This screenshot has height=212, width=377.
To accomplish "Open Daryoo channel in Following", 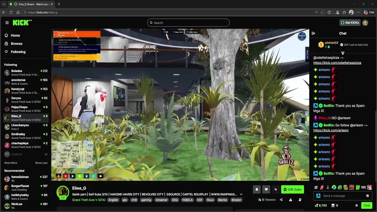I will 26,100.
